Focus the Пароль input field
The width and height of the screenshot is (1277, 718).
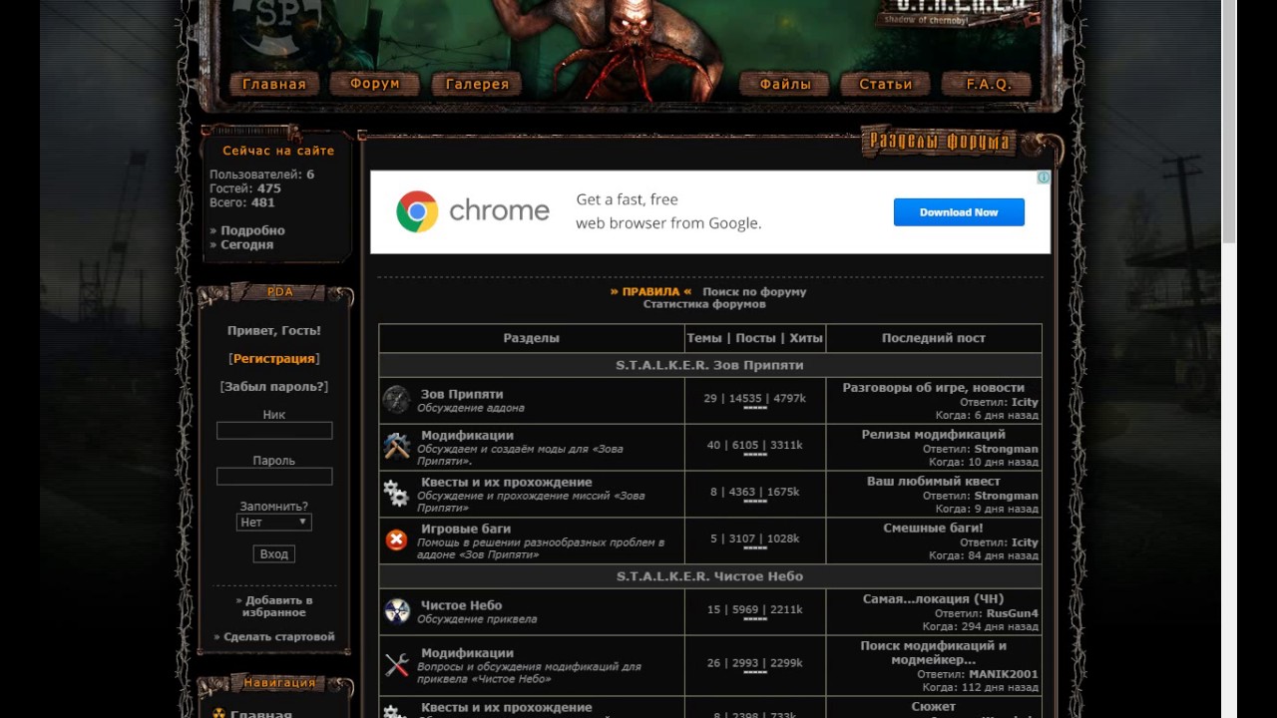[274, 477]
